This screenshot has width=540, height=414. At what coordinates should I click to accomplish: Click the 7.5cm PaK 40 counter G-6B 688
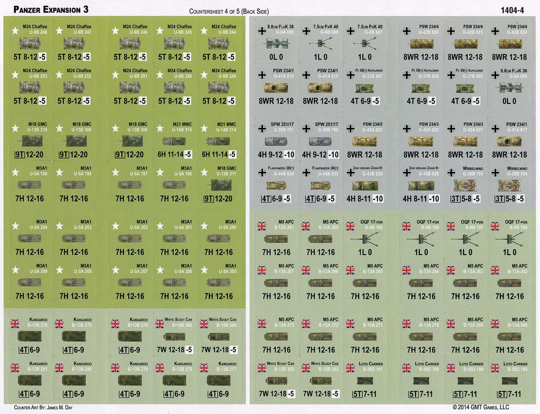321,43
